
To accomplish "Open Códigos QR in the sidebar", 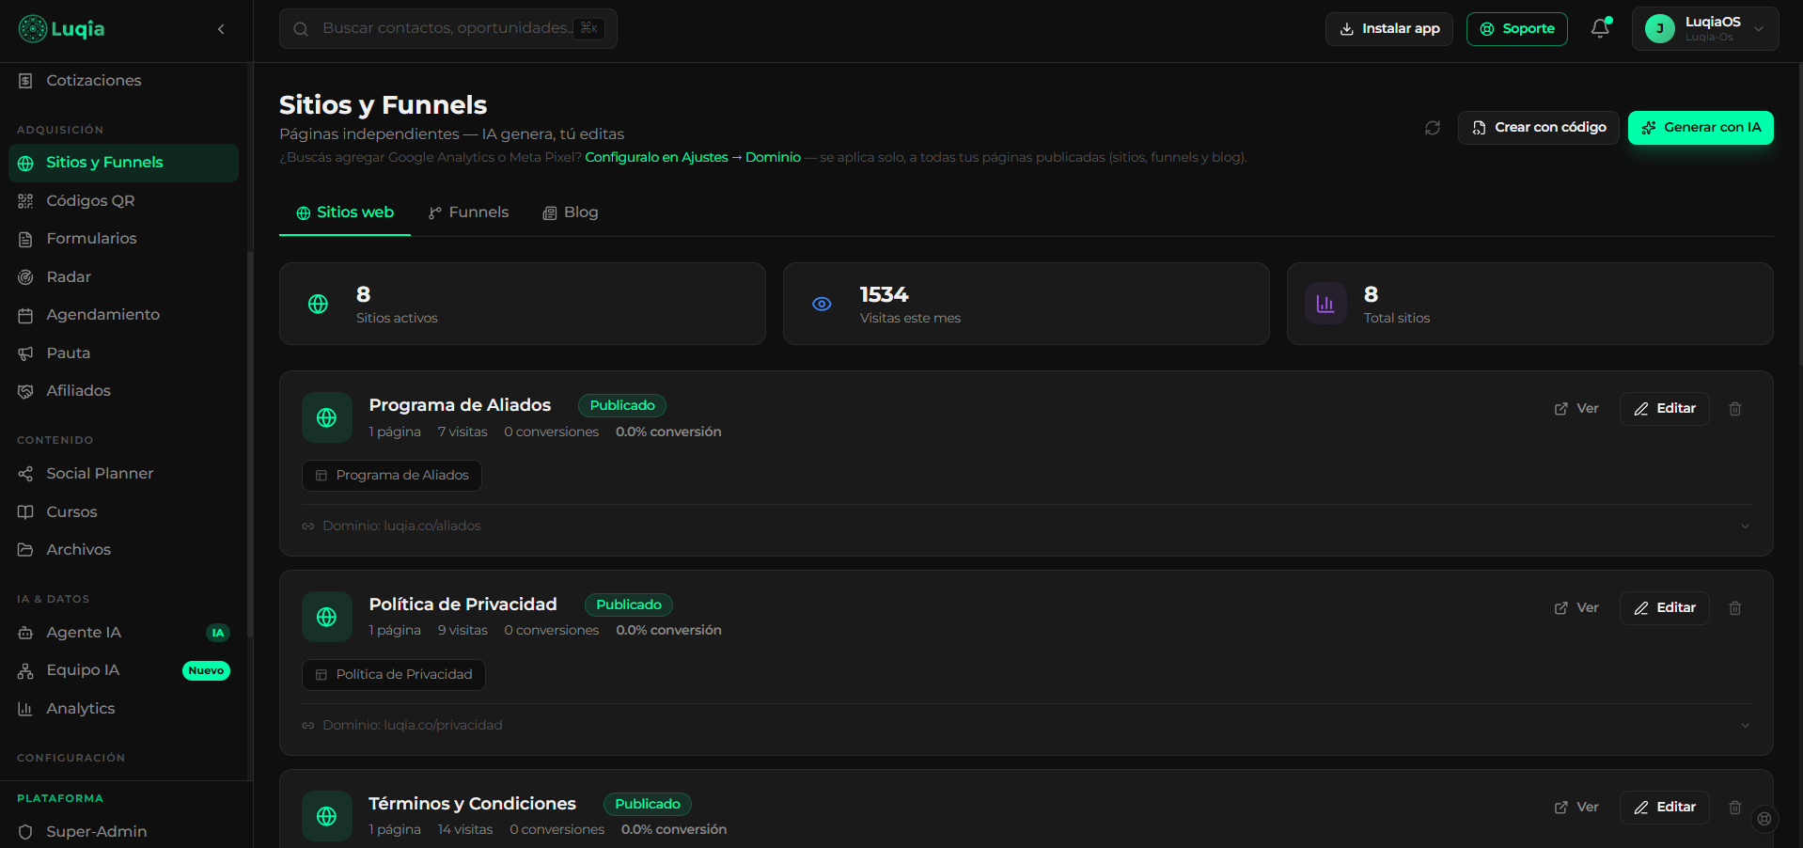I will pos(123,201).
